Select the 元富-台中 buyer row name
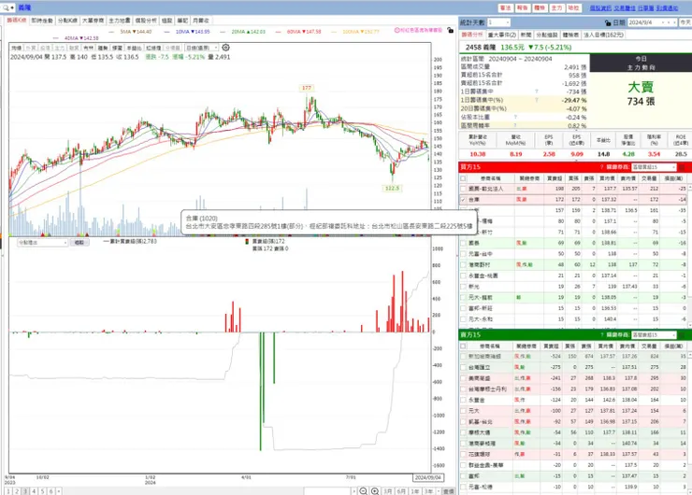 [x=481, y=254]
